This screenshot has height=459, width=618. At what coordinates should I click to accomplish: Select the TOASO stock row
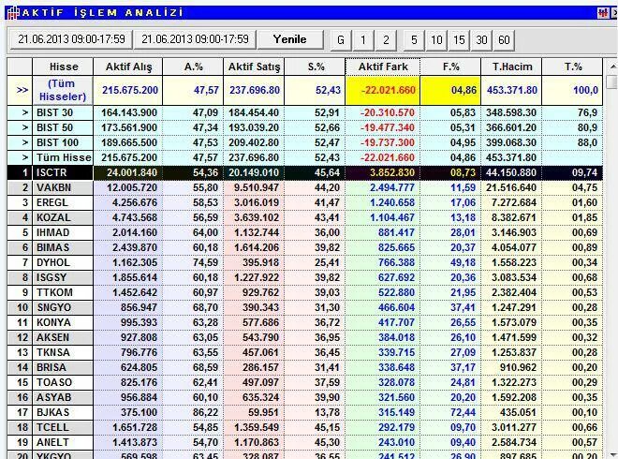click(x=305, y=382)
